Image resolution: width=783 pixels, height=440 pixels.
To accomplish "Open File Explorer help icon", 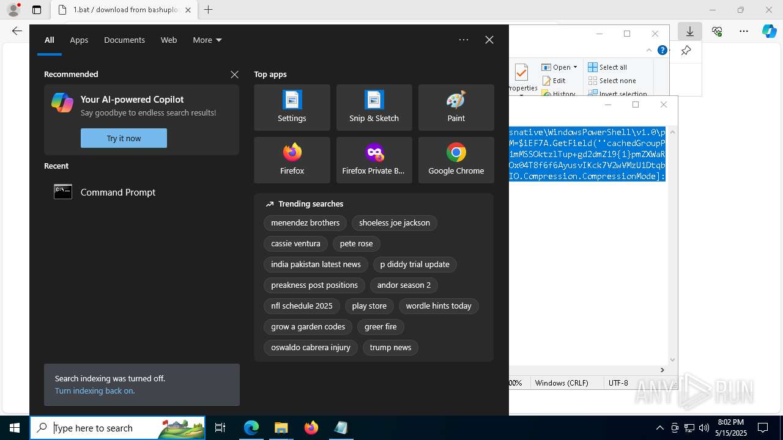I will click(x=662, y=50).
